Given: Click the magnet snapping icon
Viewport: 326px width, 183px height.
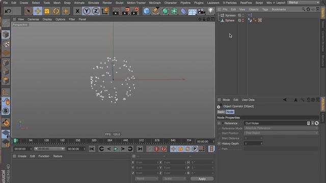Looking at the screenshot, I should coord(6,123).
